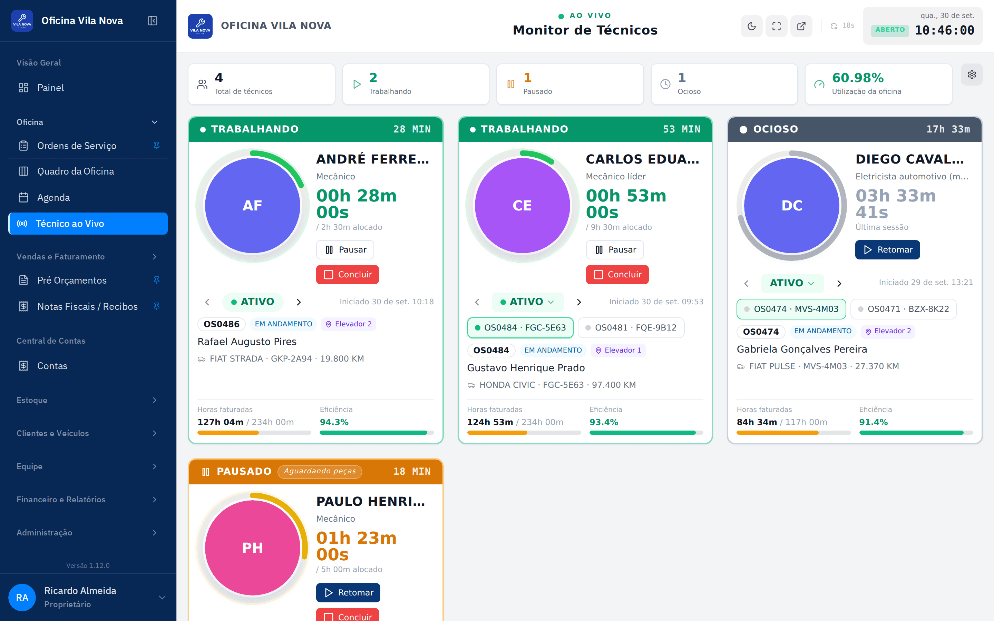Unpin Notas Fiscais / Recibos pin icon
This screenshot has height=621, width=994.
(156, 306)
